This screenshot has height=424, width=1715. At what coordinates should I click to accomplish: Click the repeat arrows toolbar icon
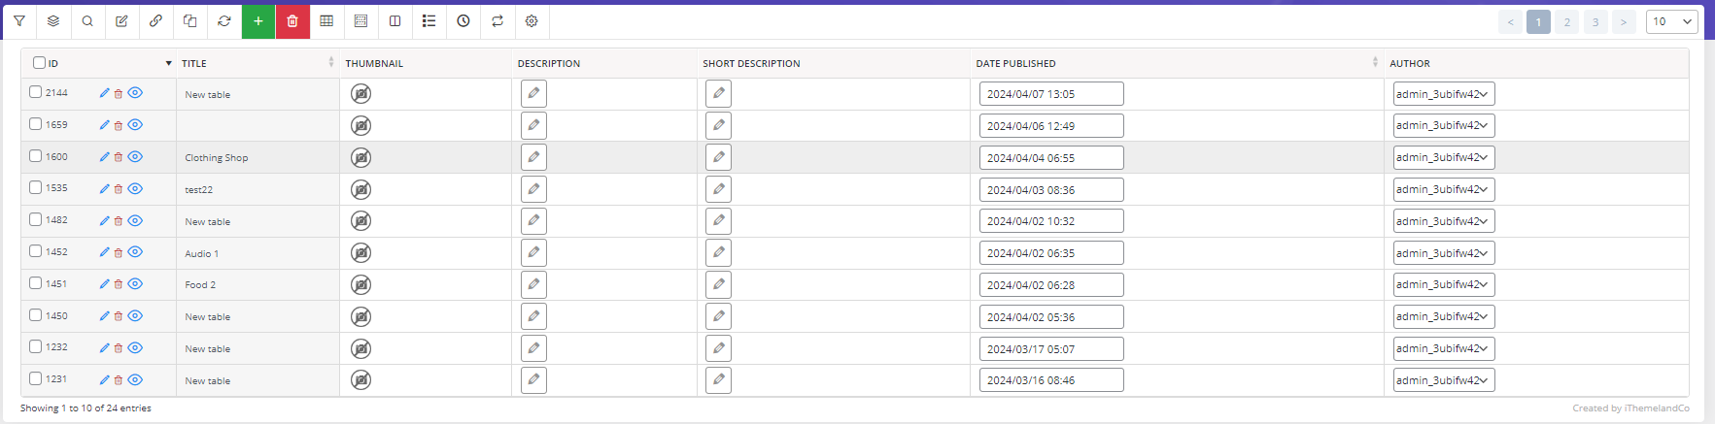coord(497,21)
